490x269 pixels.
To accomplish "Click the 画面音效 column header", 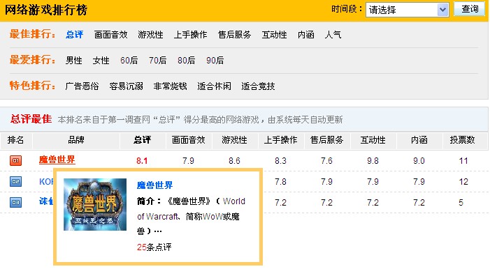I will [189, 140].
